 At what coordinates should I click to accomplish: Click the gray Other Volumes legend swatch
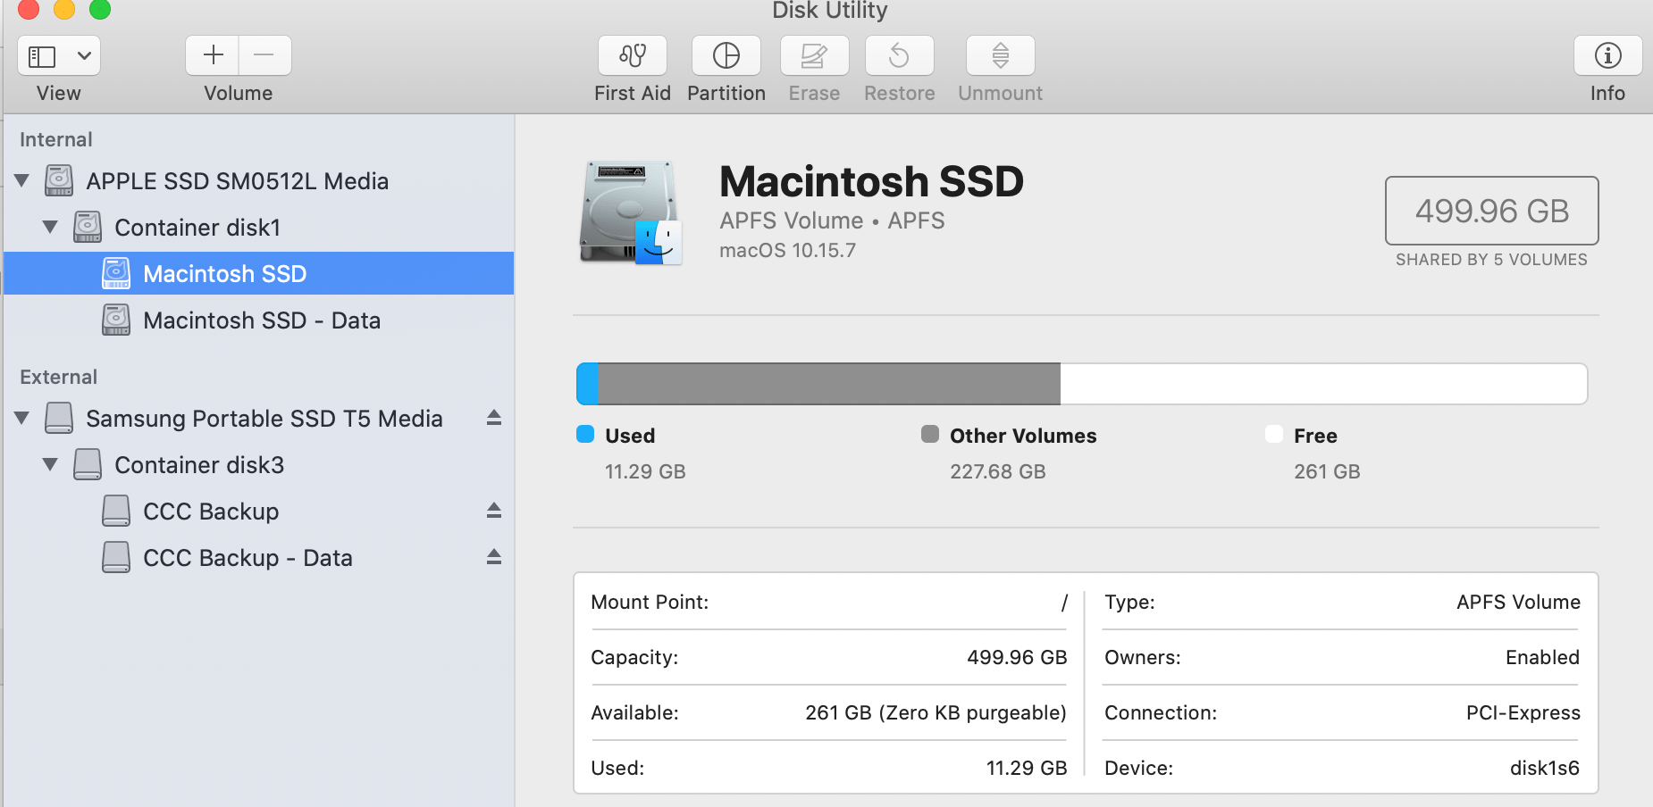point(930,434)
